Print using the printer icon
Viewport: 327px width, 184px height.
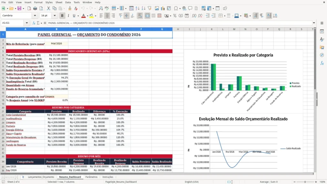(35, 8)
